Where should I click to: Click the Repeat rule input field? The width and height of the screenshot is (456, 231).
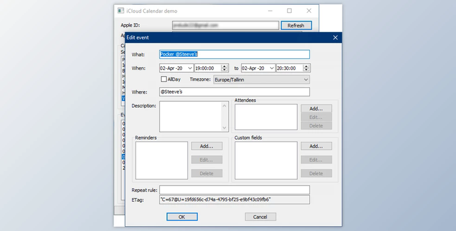235,190
